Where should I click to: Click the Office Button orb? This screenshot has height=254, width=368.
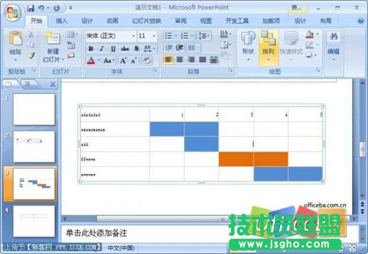(13, 12)
